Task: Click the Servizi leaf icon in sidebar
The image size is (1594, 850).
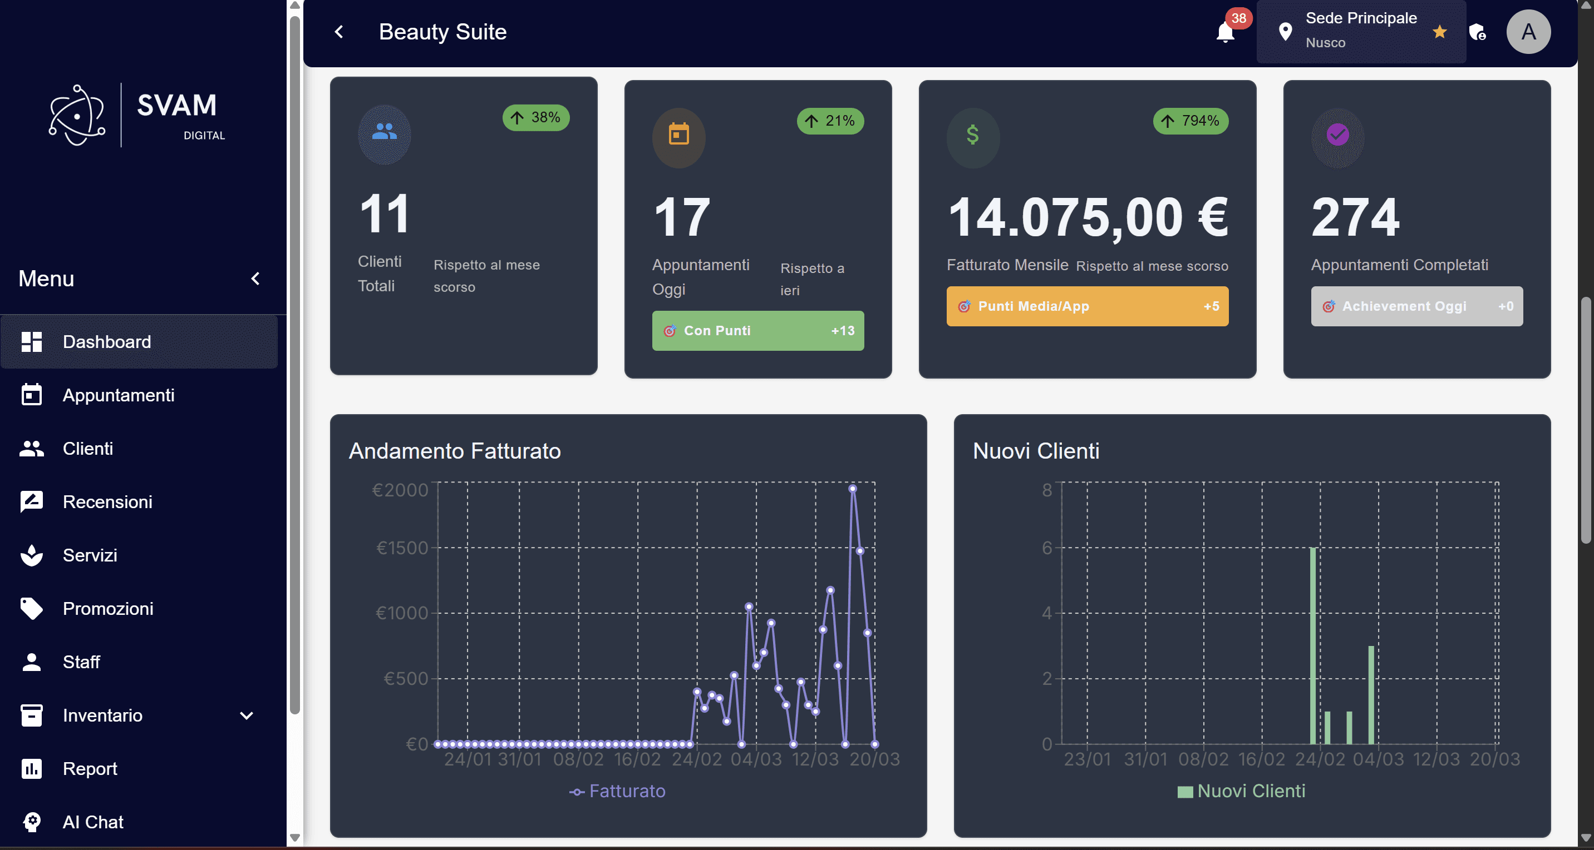Action: 32,555
